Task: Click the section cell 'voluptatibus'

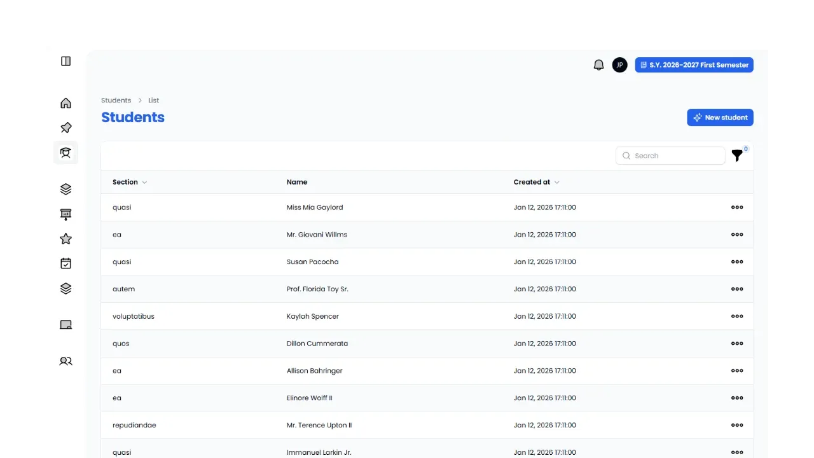Action: point(134,316)
